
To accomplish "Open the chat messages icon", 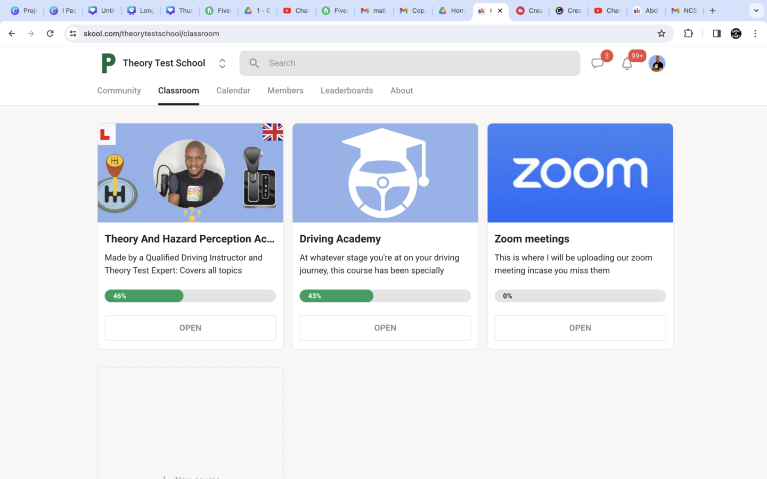I will pos(597,64).
